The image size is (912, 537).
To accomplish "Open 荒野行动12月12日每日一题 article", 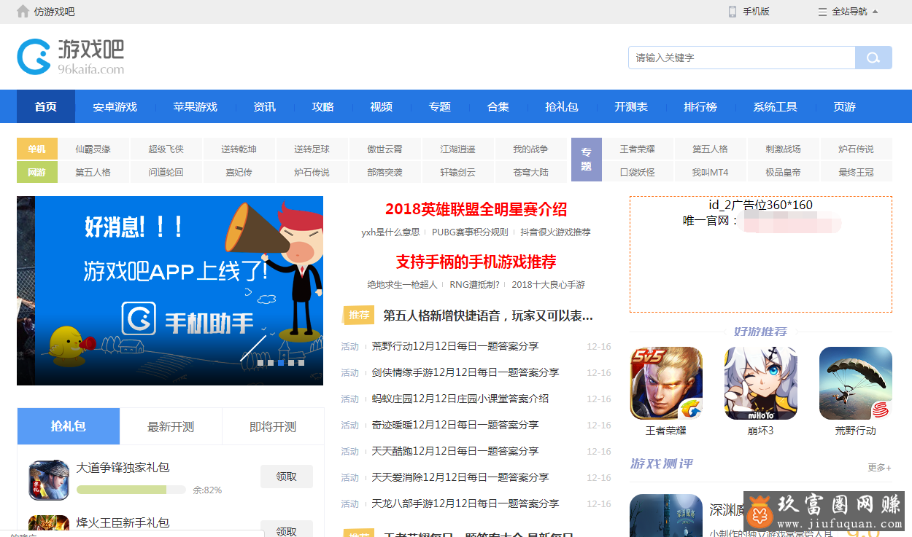I will [455, 346].
